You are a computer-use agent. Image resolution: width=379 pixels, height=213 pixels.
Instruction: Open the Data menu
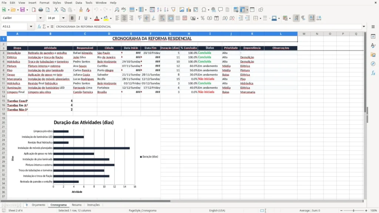[x=78, y=3]
